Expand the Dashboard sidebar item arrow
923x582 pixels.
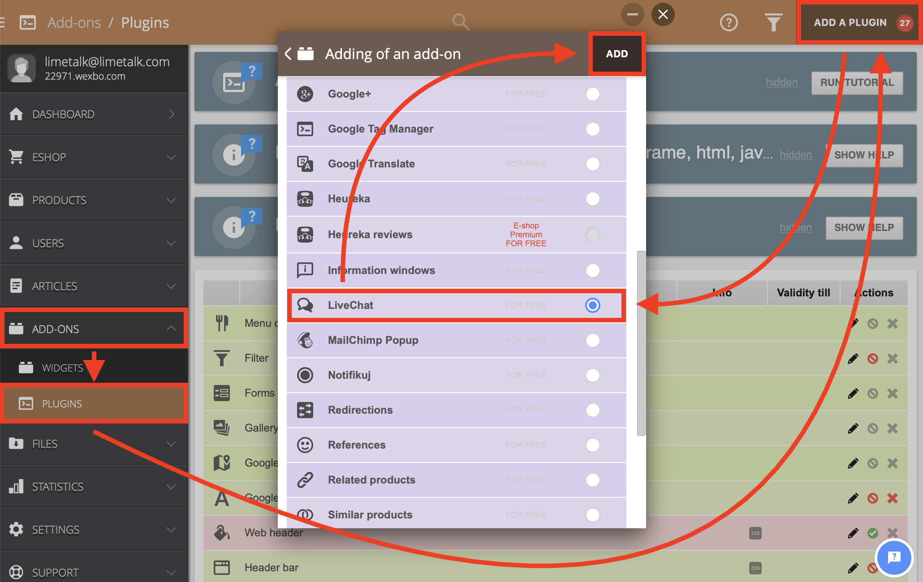(x=172, y=114)
